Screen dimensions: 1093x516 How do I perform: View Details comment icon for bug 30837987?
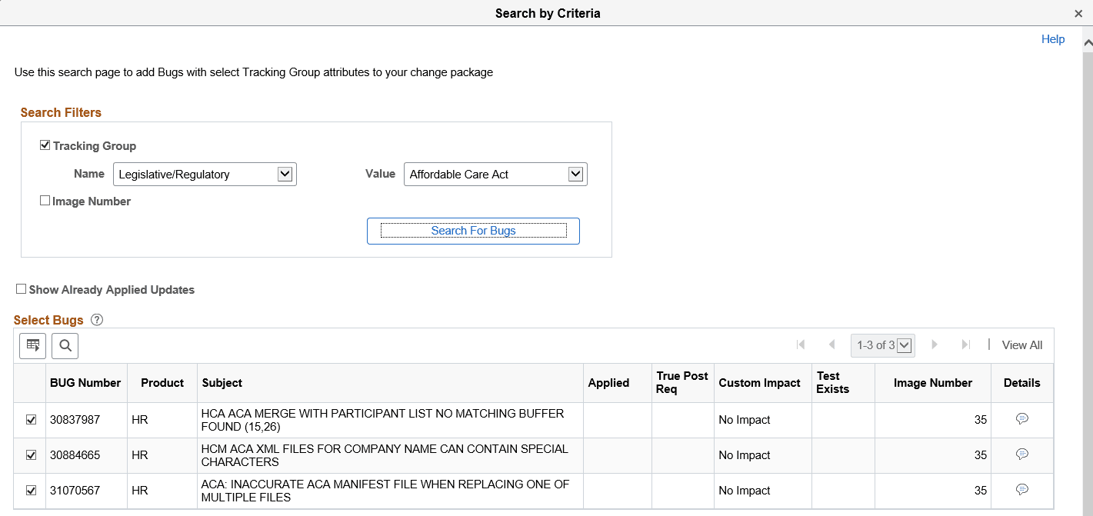point(1021,418)
